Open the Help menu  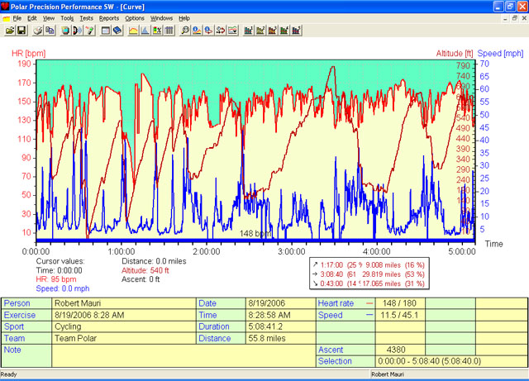coord(184,18)
